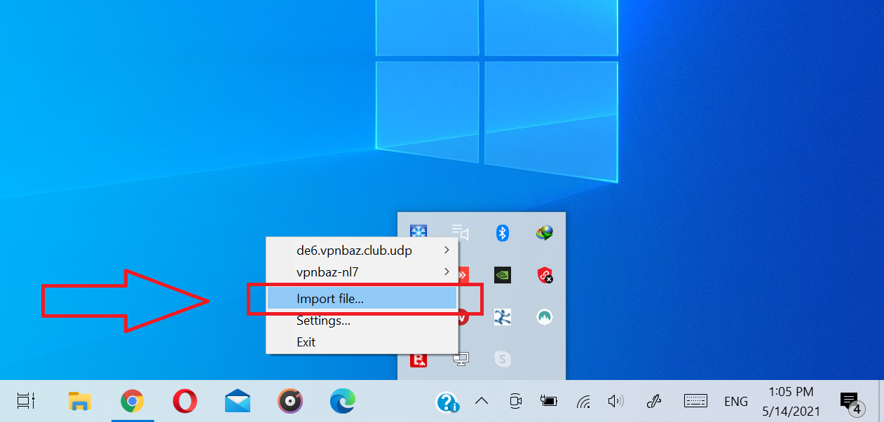884x422 pixels.
Task: Launch Google Chrome from the taskbar
Action: tap(132, 401)
